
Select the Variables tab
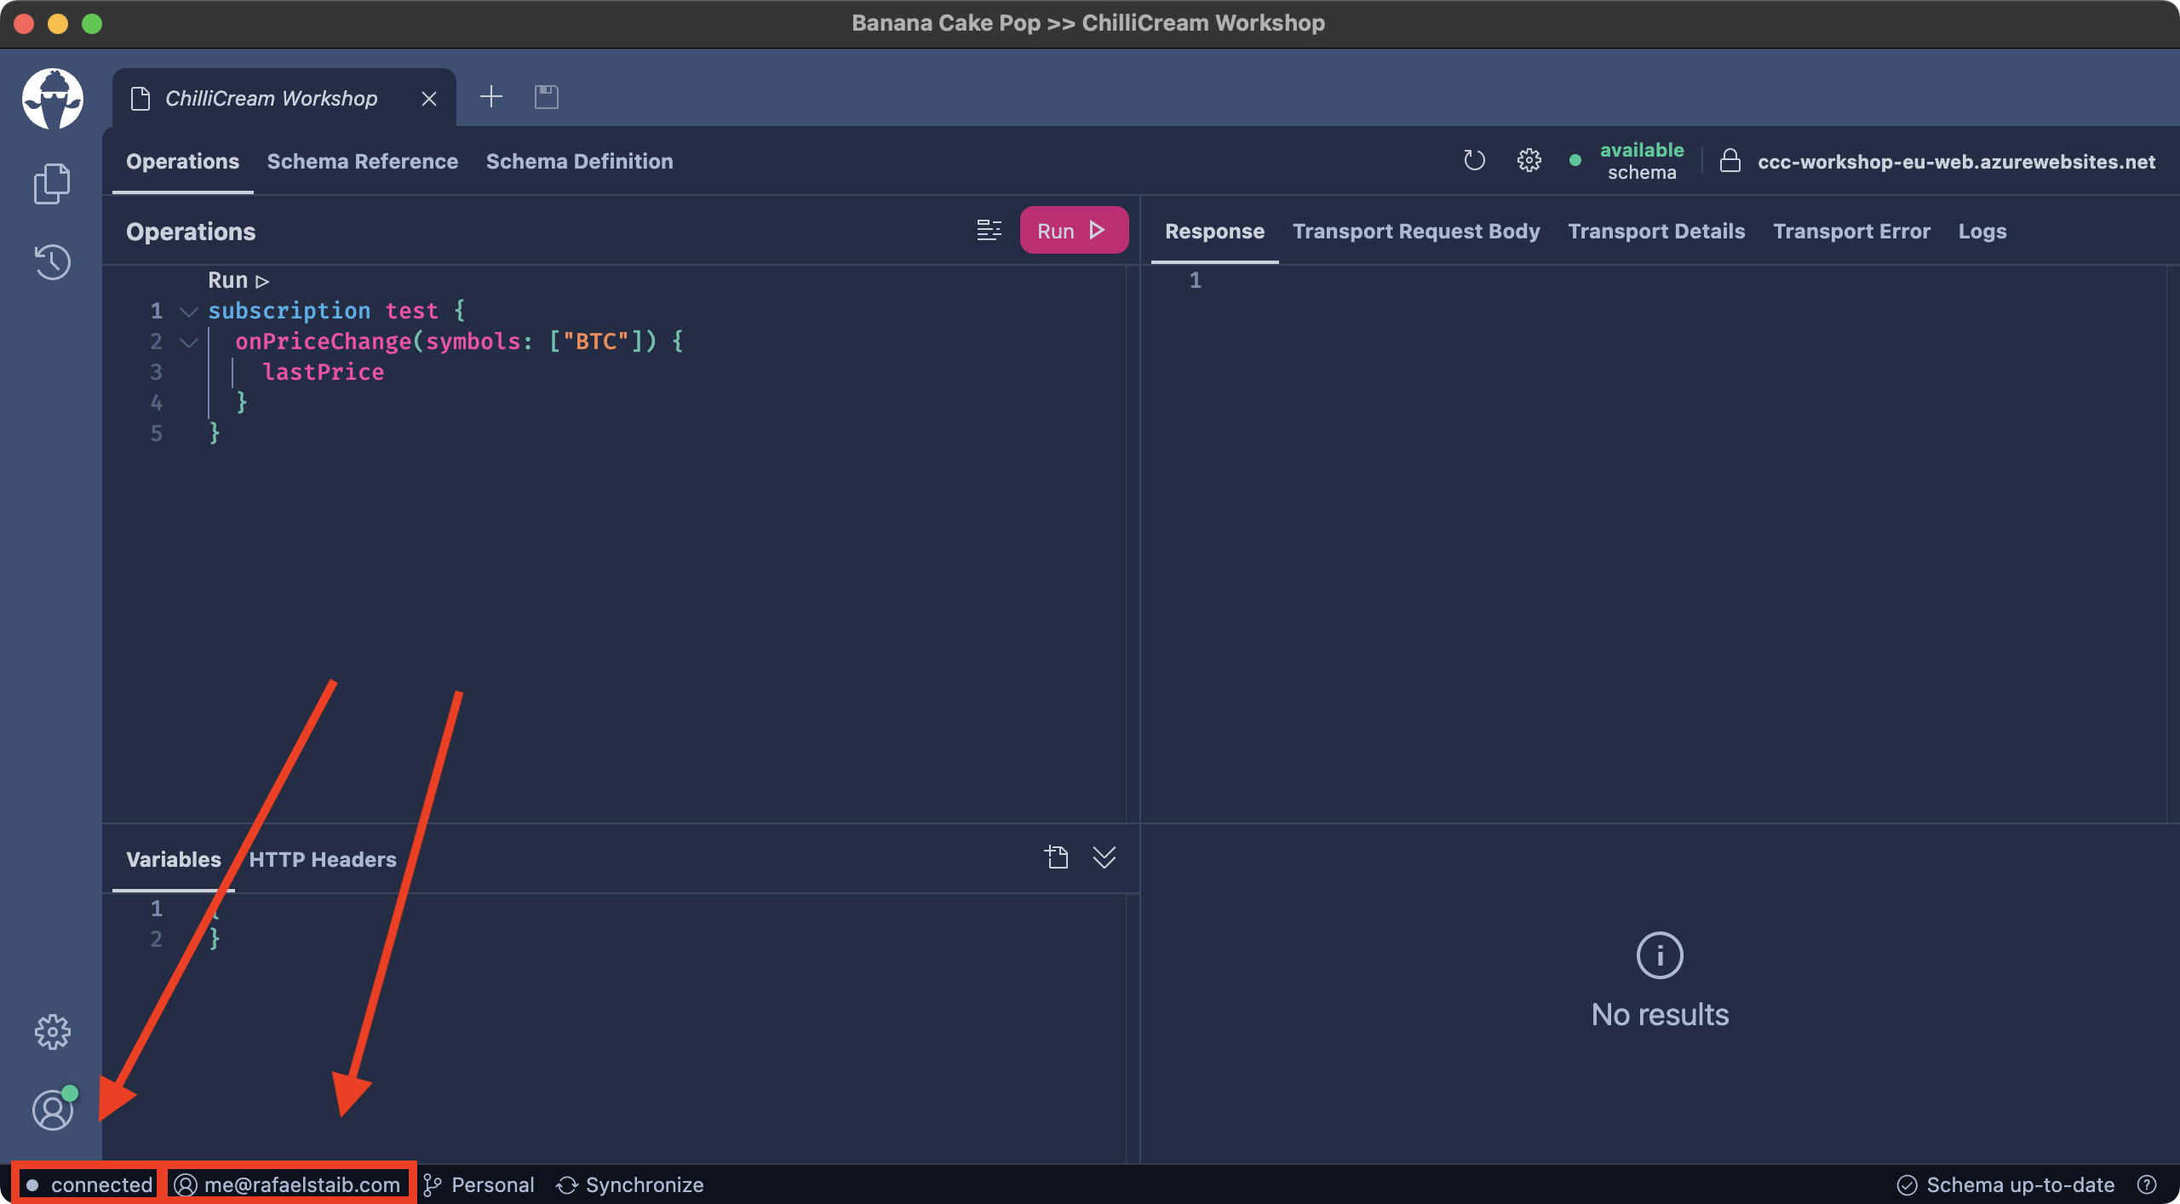[x=174, y=860]
